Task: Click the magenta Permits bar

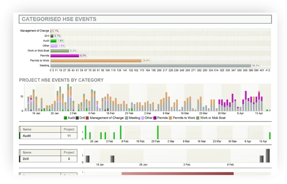Action: (65, 56)
